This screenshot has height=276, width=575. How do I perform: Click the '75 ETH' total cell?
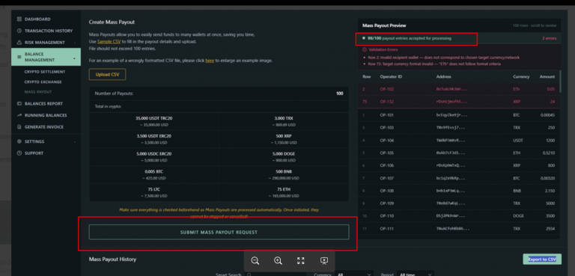(x=284, y=192)
